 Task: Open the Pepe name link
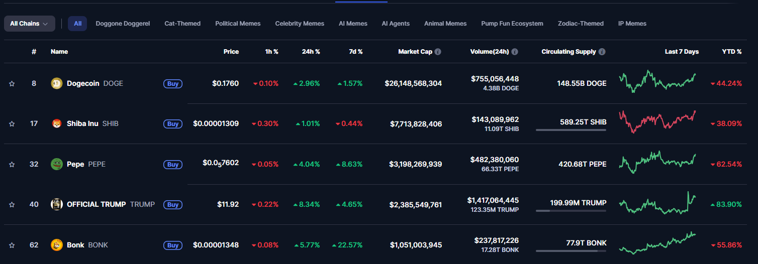click(75, 164)
